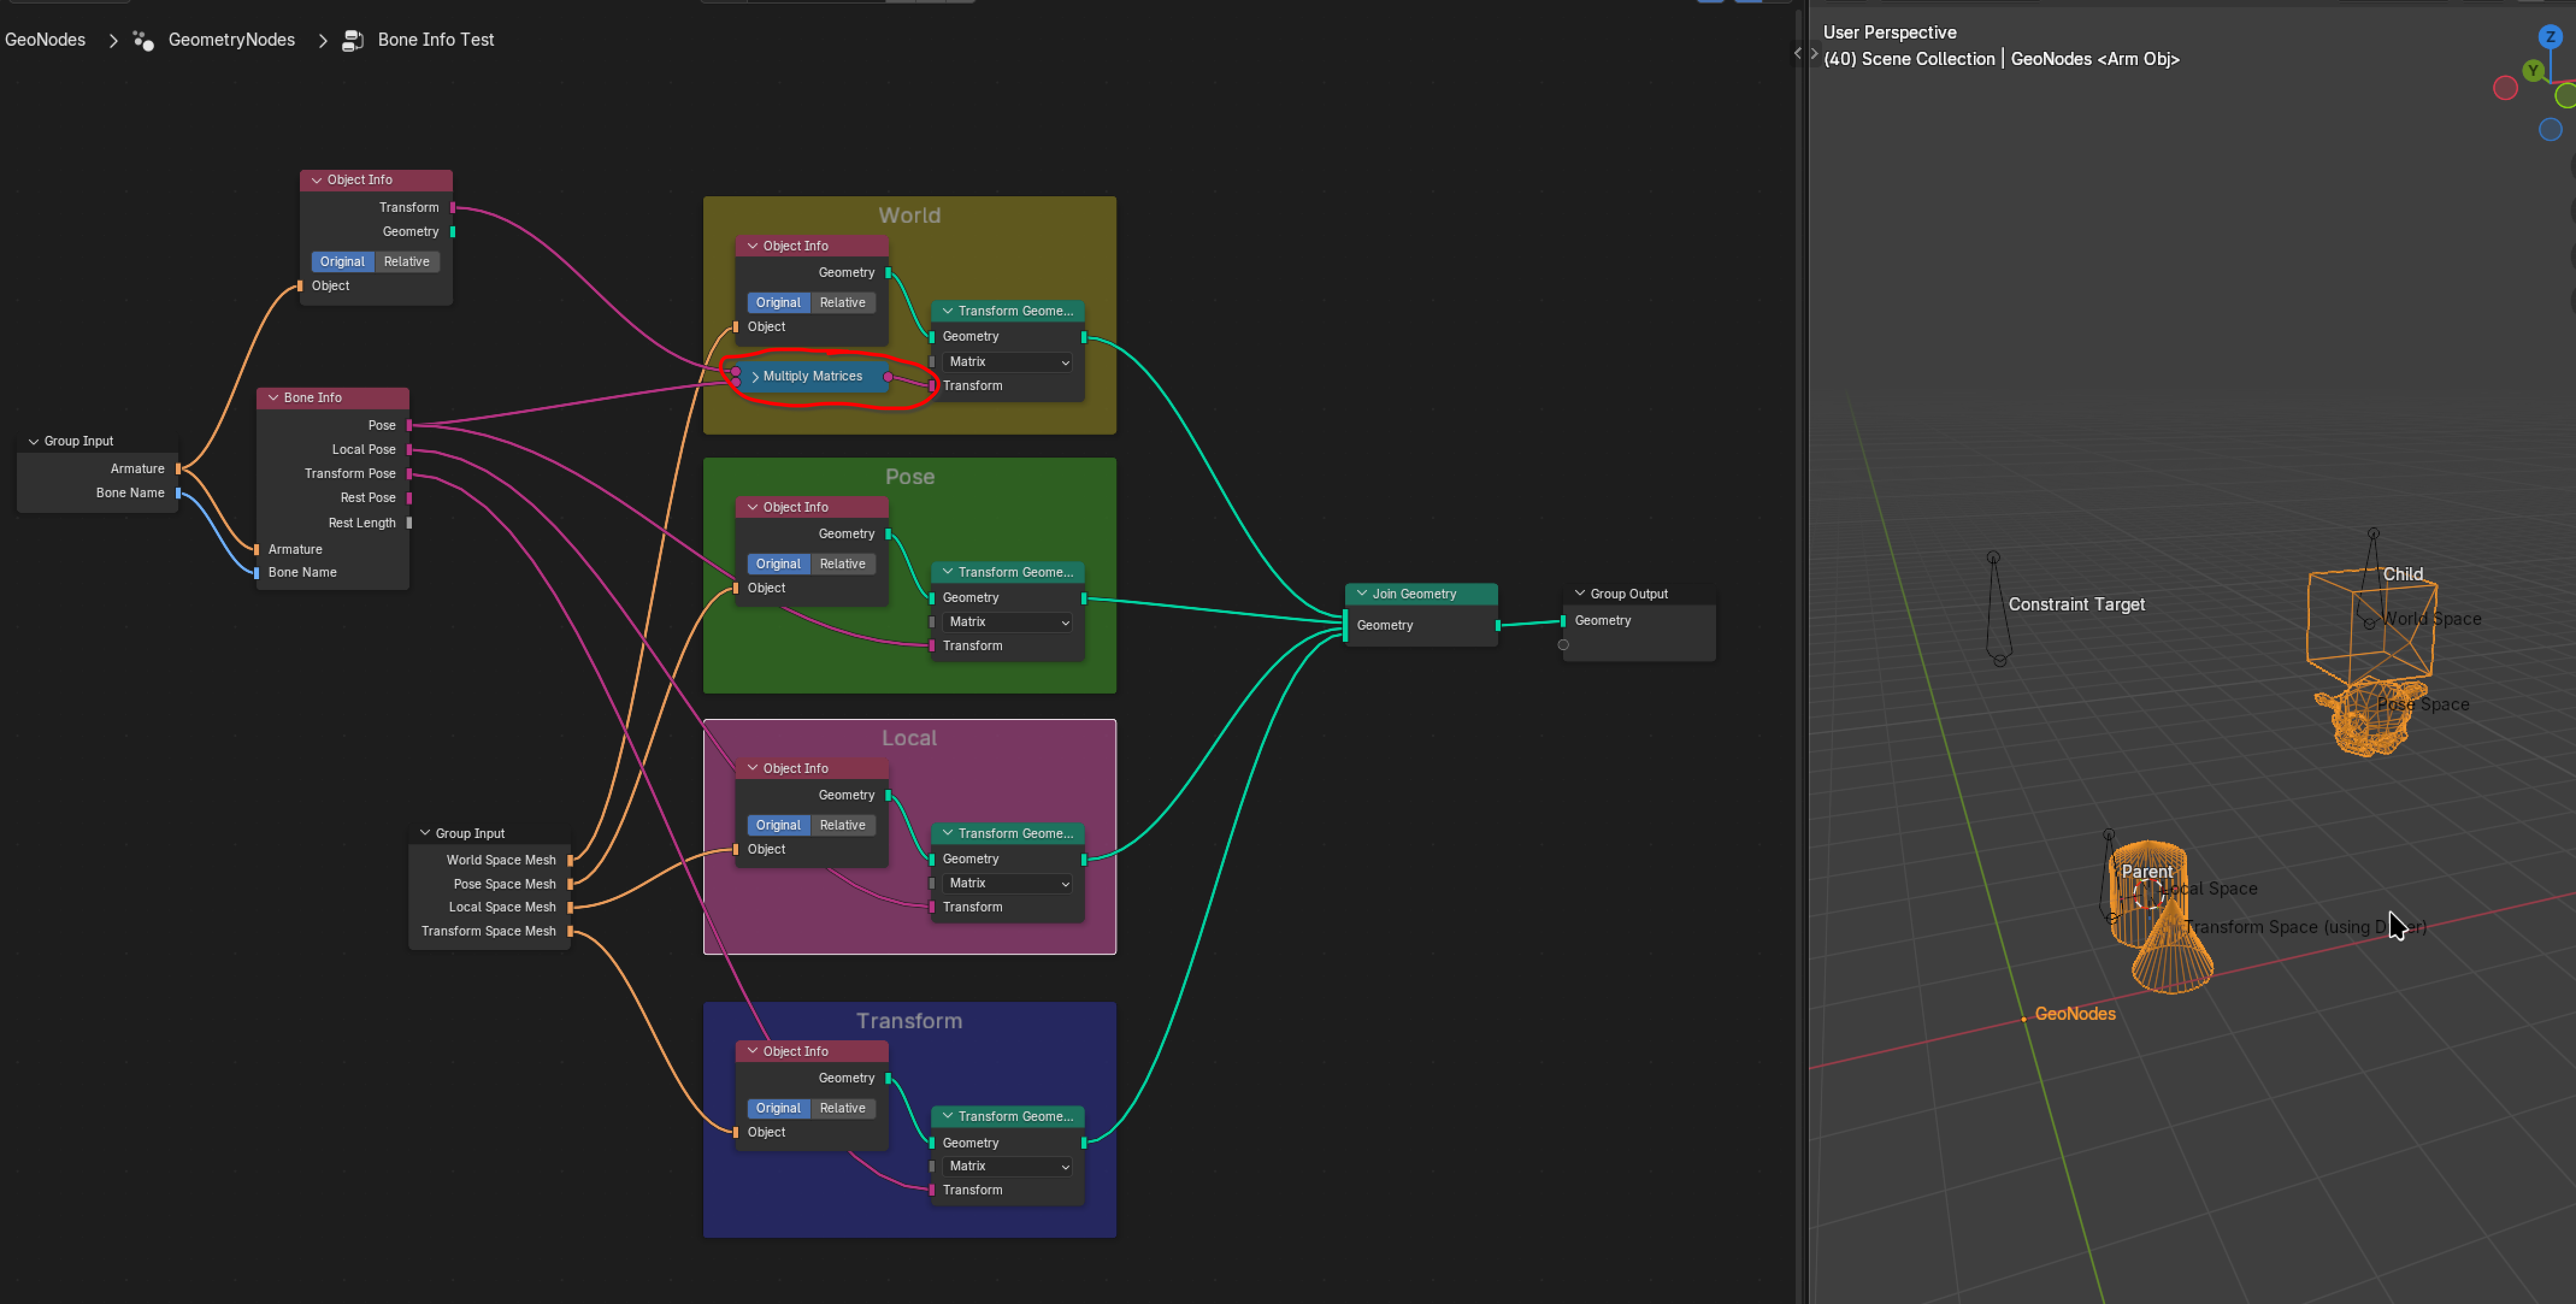Viewport: 2576px width, 1304px height.
Task: Click the Constraint Target label in viewport
Action: tap(2076, 604)
